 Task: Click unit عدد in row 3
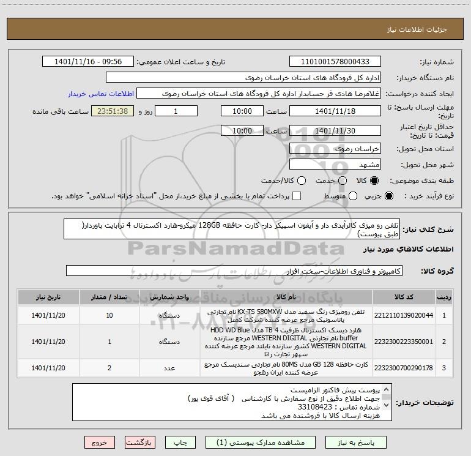[169, 368]
